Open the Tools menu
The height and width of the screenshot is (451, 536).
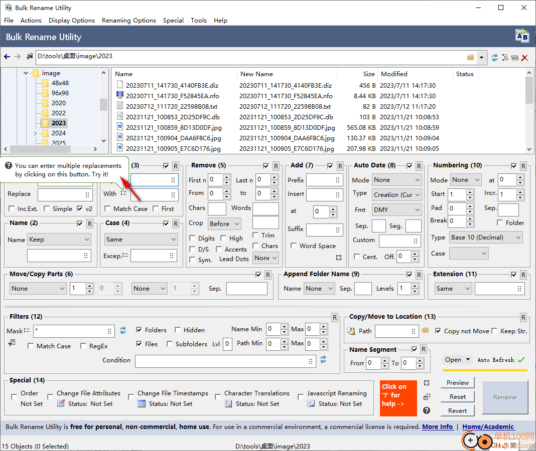[x=199, y=21]
